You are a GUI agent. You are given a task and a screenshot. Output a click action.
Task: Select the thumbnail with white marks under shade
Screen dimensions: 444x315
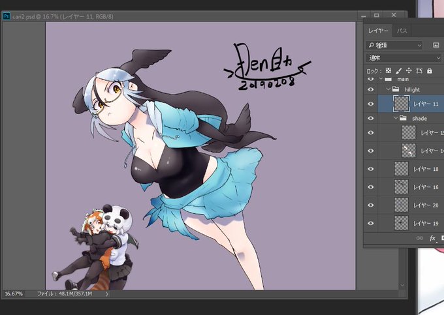point(409,151)
